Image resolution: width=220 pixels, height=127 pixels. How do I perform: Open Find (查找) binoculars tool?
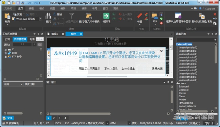[x=48, y=16]
